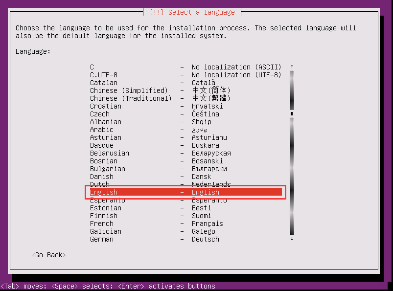
Task: Choose German - Deutsch language
Action: click(185, 239)
